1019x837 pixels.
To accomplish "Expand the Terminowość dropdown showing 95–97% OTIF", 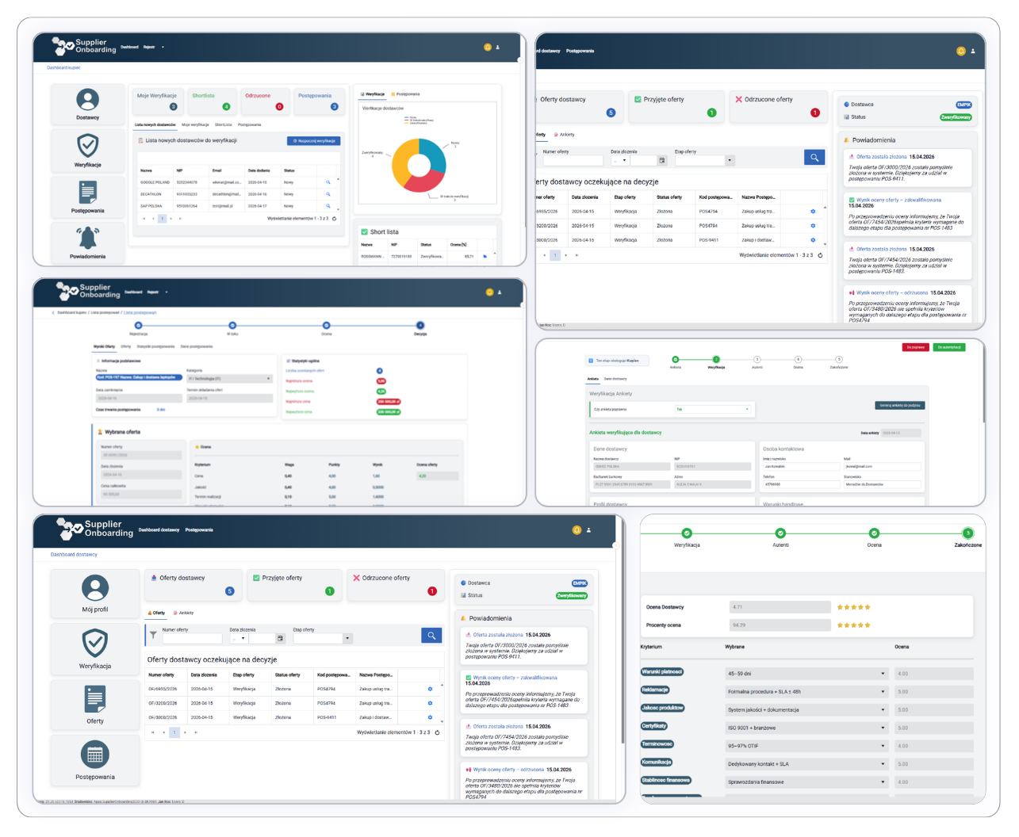I will click(806, 746).
